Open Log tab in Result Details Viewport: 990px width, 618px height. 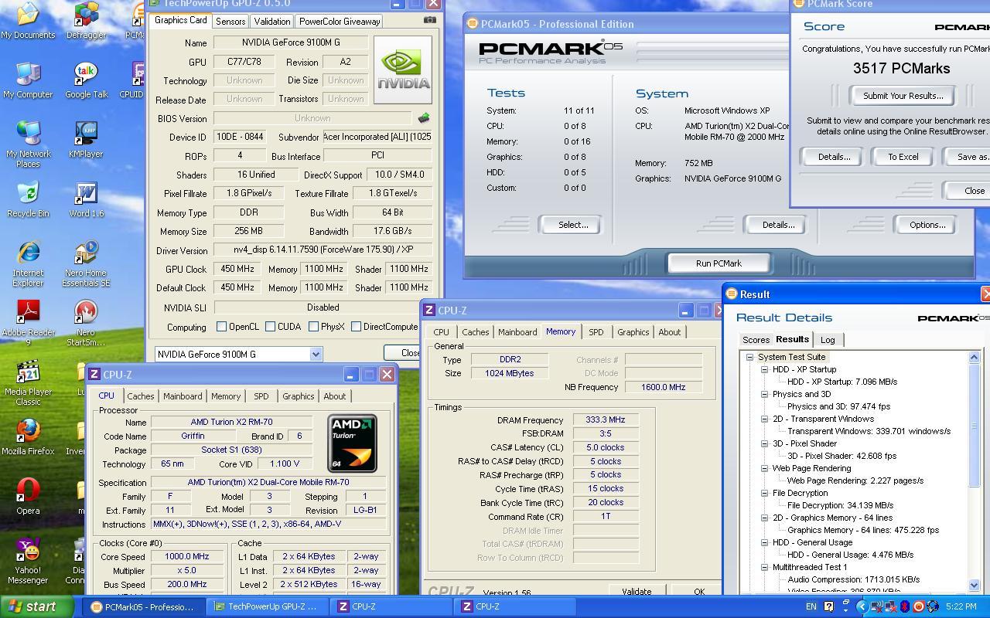click(828, 340)
